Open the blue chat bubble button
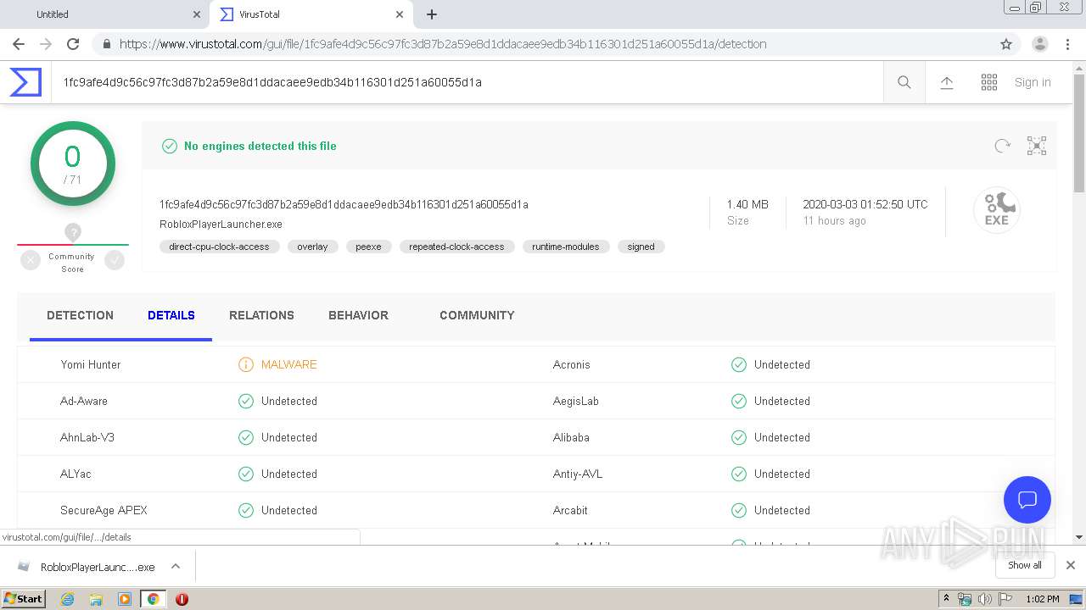This screenshot has height=610, width=1086. 1027,499
